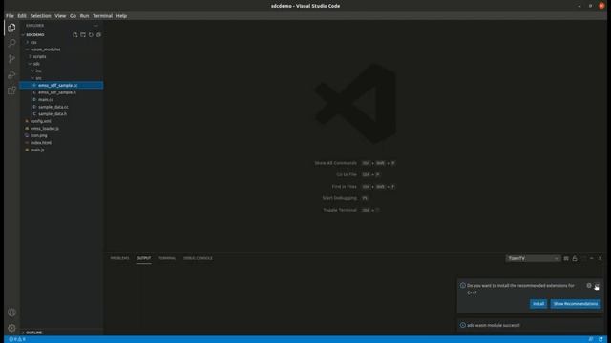Switch to the DEBUG CONSOLE tab
Image resolution: width=611 pixels, height=343 pixels.
coord(198,258)
